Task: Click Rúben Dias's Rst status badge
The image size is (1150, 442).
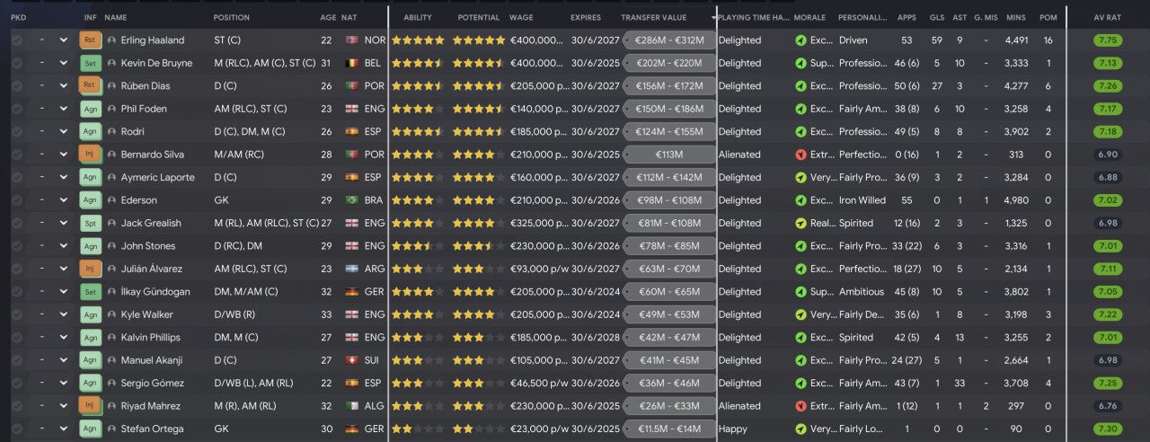Action: (x=90, y=86)
